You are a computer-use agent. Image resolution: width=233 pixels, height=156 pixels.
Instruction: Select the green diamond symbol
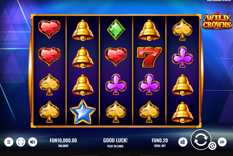[x=116, y=29]
